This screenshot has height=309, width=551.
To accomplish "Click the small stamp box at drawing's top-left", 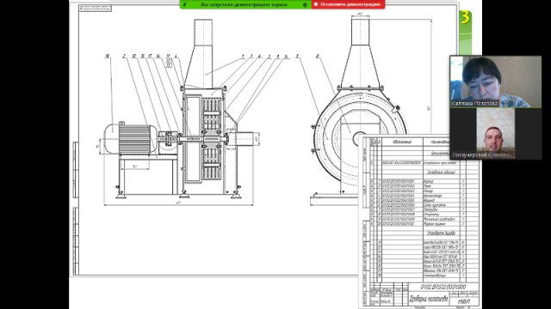I will [95, 8].
